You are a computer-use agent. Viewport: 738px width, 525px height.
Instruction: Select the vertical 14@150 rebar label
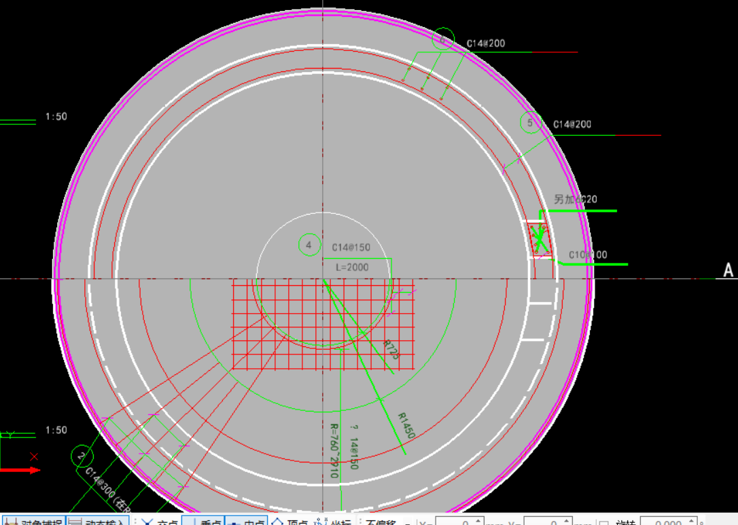354,454
